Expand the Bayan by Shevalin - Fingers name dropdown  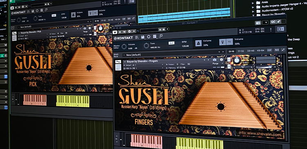pos(125,62)
